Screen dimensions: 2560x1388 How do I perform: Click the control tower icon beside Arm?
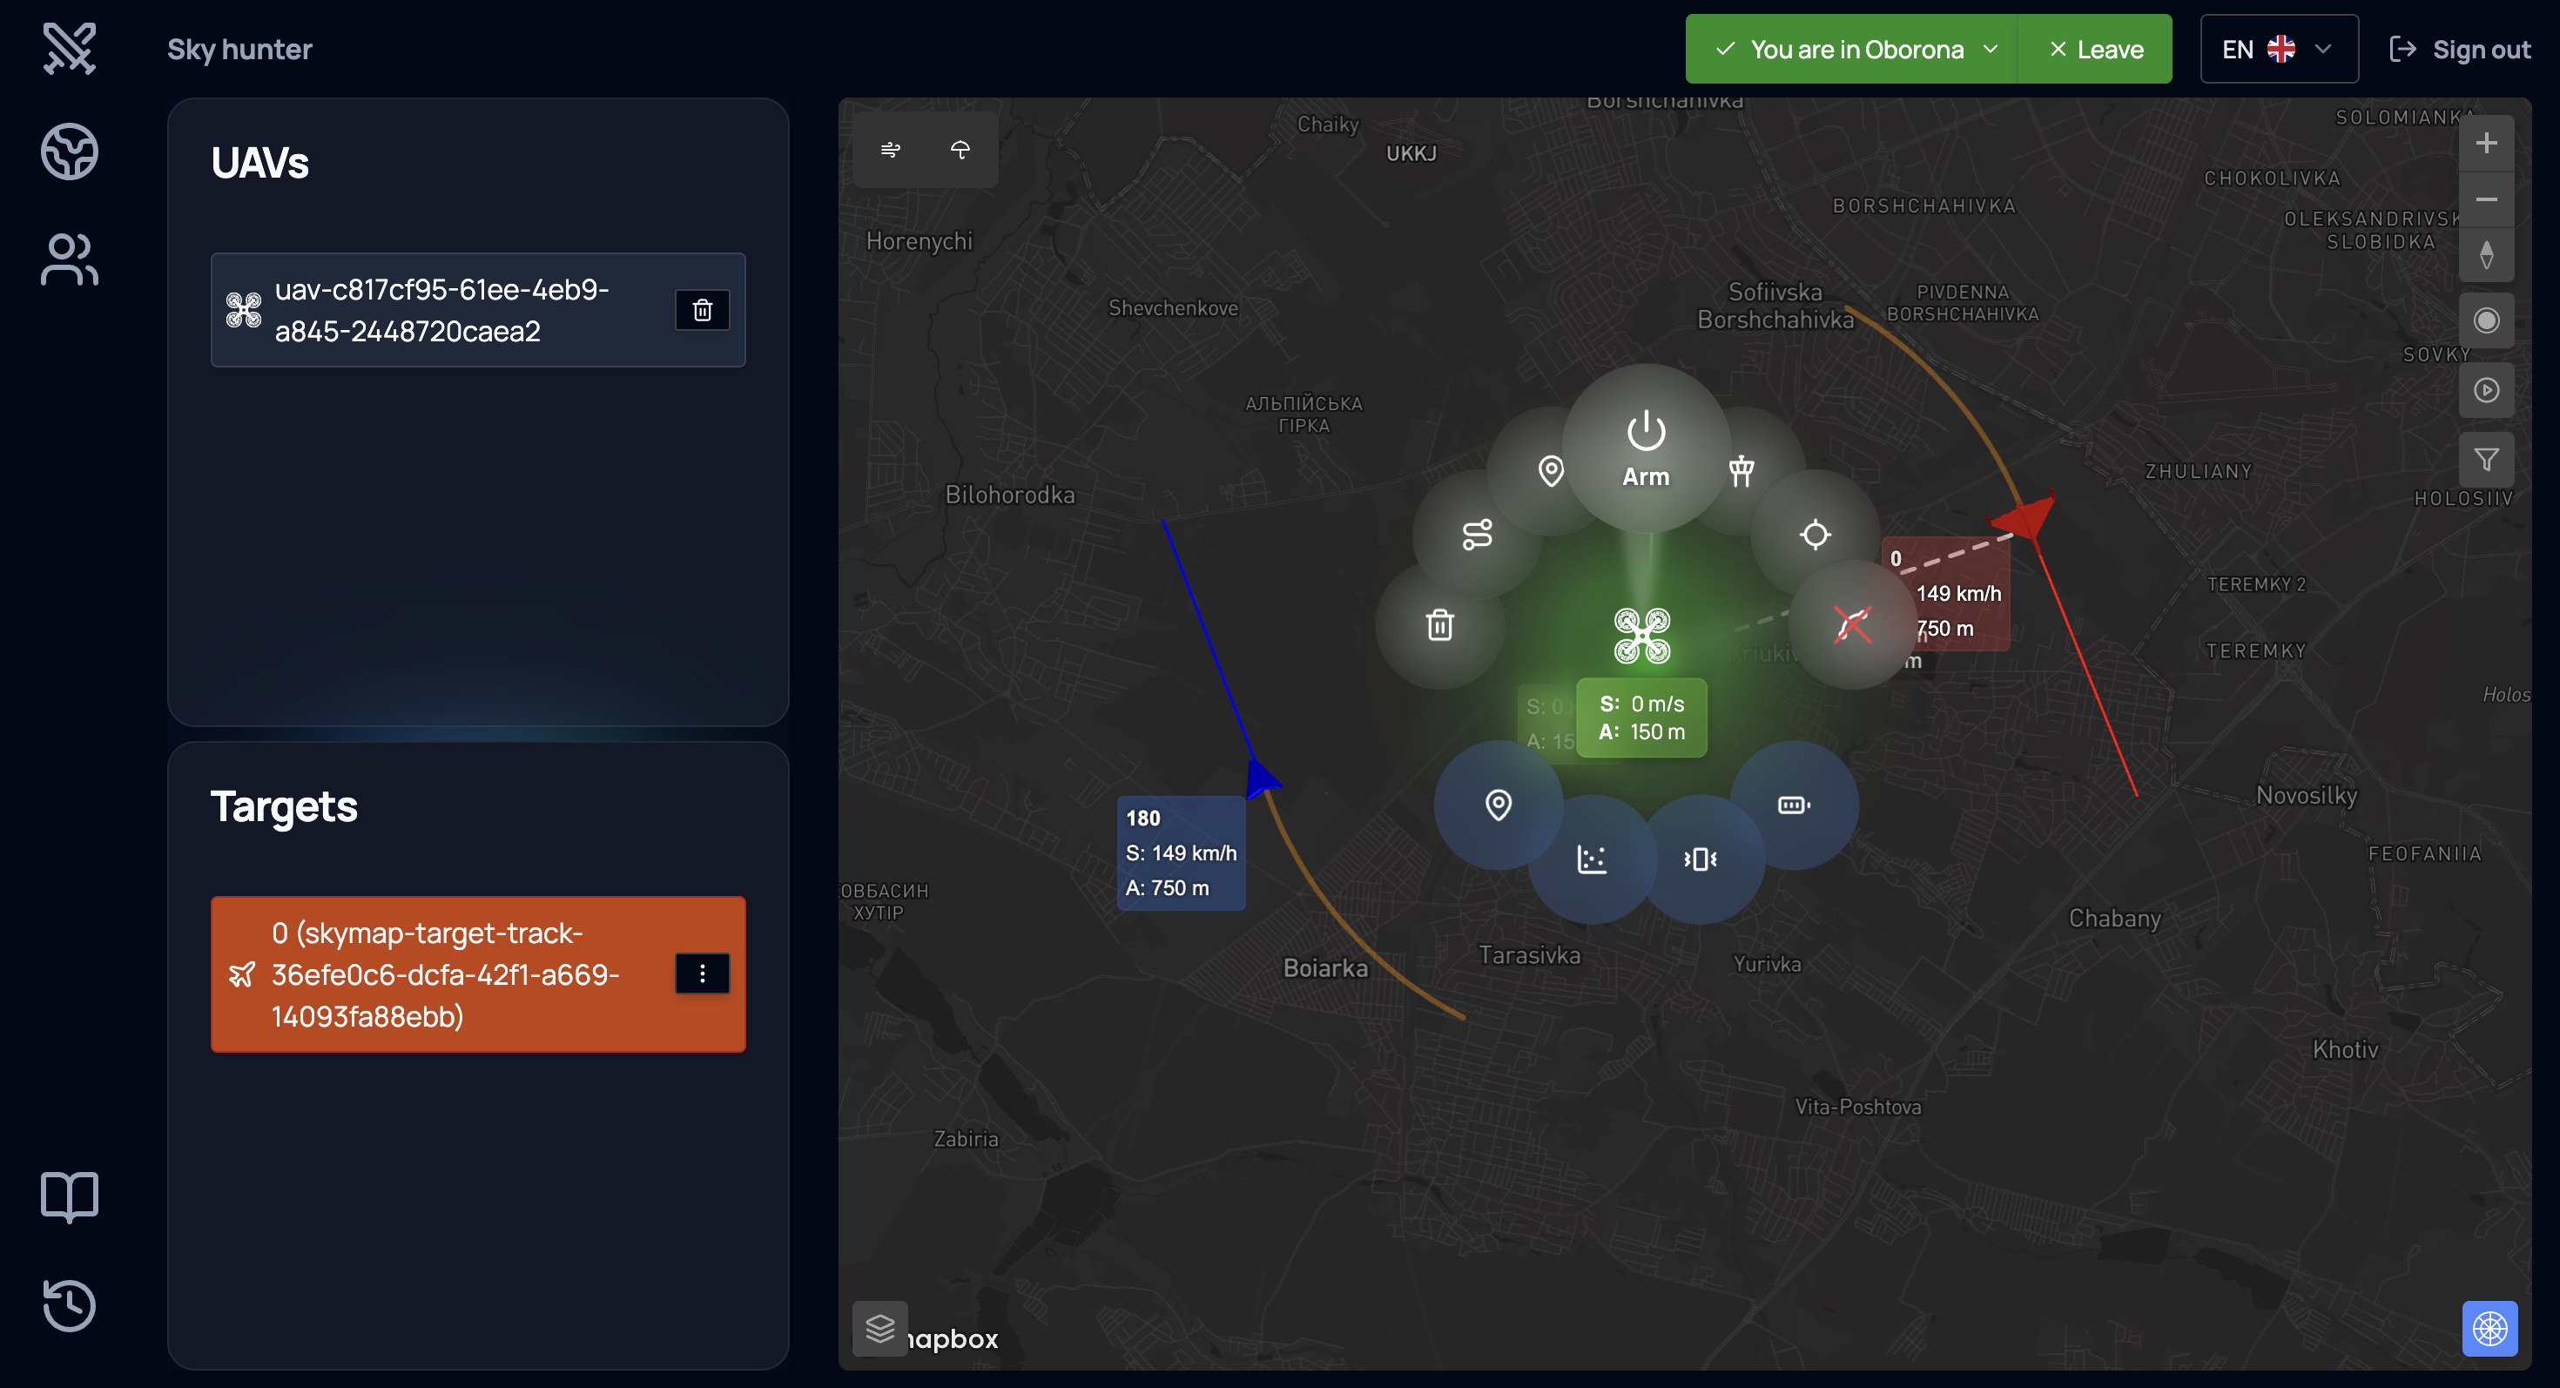(x=1741, y=471)
